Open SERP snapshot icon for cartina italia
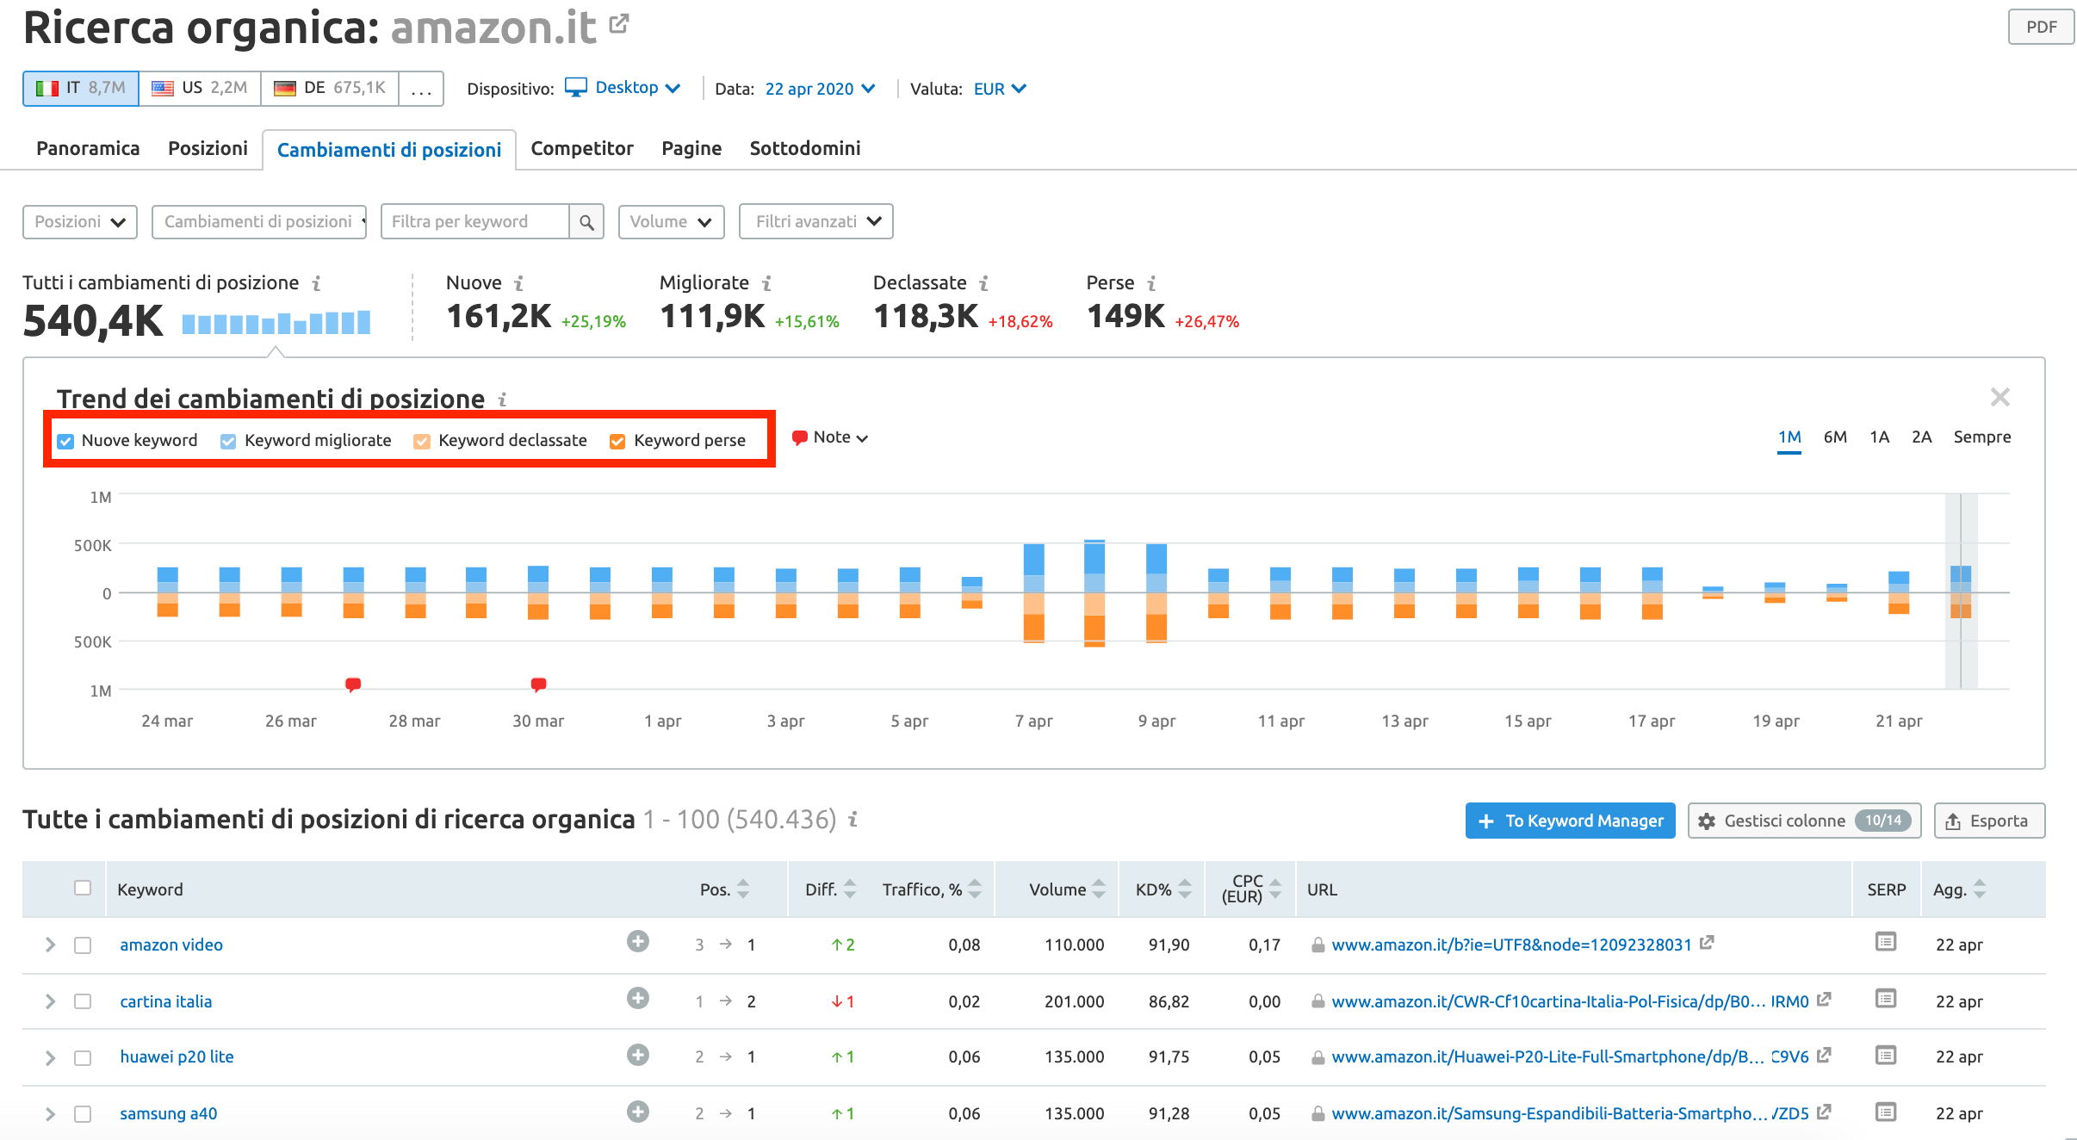The image size is (2077, 1140). [x=1885, y=999]
